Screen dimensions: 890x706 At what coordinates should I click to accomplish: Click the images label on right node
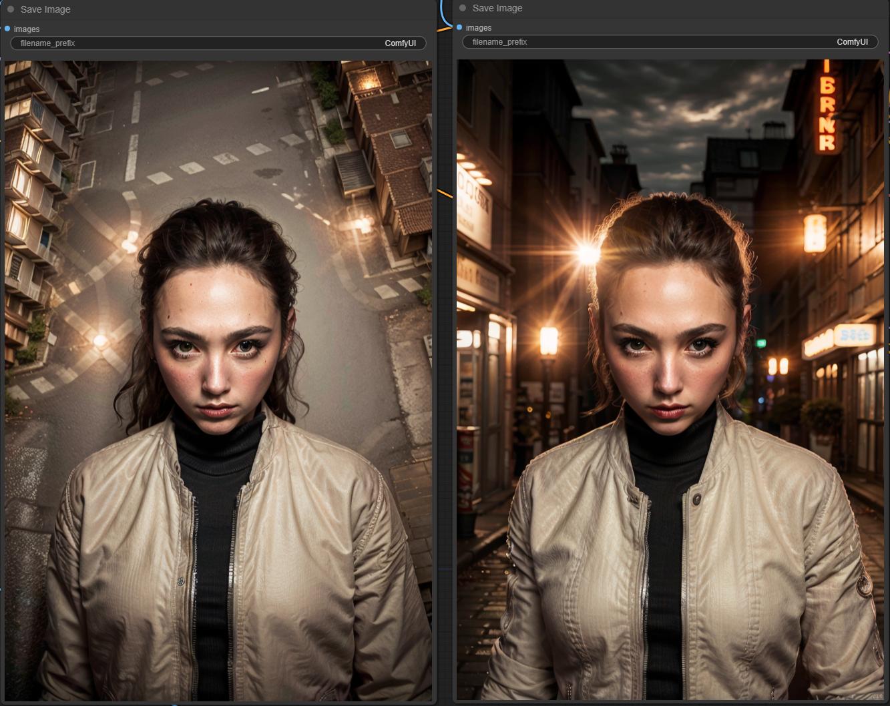(x=479, y=28)
